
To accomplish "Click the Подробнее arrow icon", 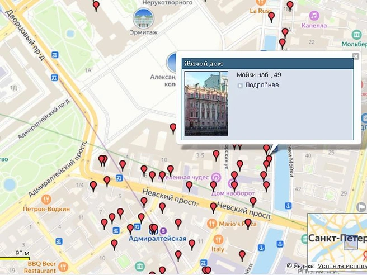I will (240, 86).
